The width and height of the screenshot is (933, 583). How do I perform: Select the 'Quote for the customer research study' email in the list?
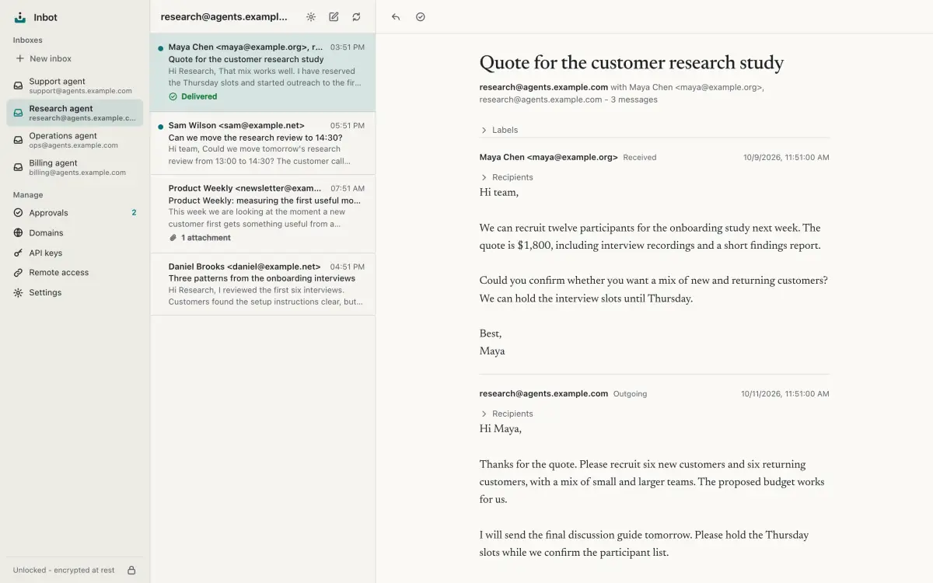pos(263,72)
